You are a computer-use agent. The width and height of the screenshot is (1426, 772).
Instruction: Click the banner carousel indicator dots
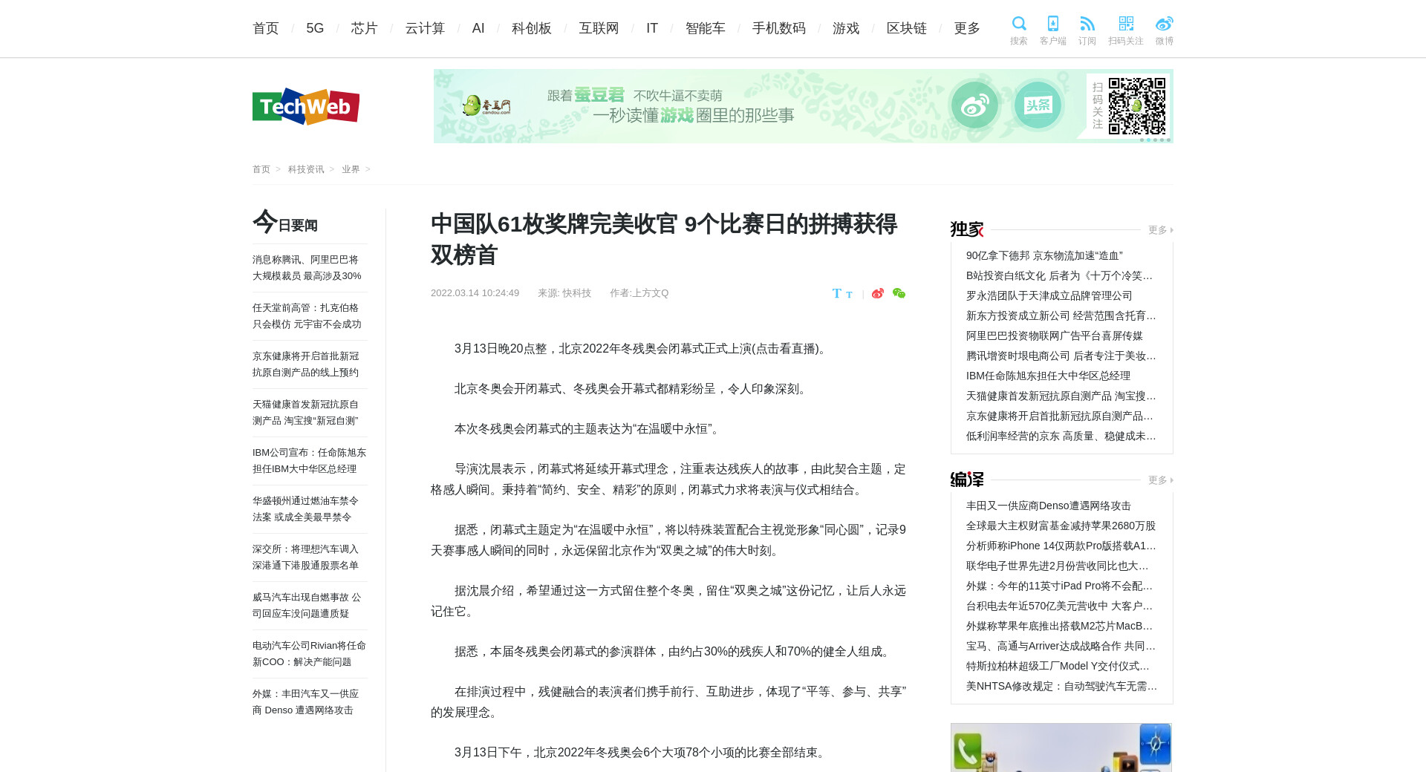pos(1155,140)
